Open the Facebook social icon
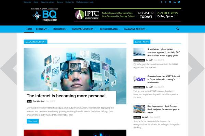 point(161,2)
